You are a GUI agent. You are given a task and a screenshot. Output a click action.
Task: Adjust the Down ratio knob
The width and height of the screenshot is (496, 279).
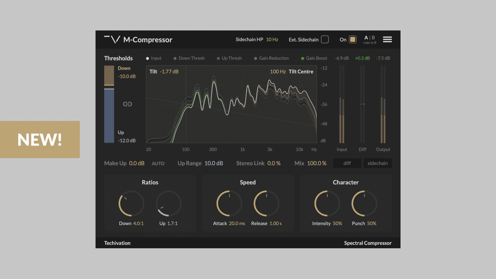click(x=131, y=203)
